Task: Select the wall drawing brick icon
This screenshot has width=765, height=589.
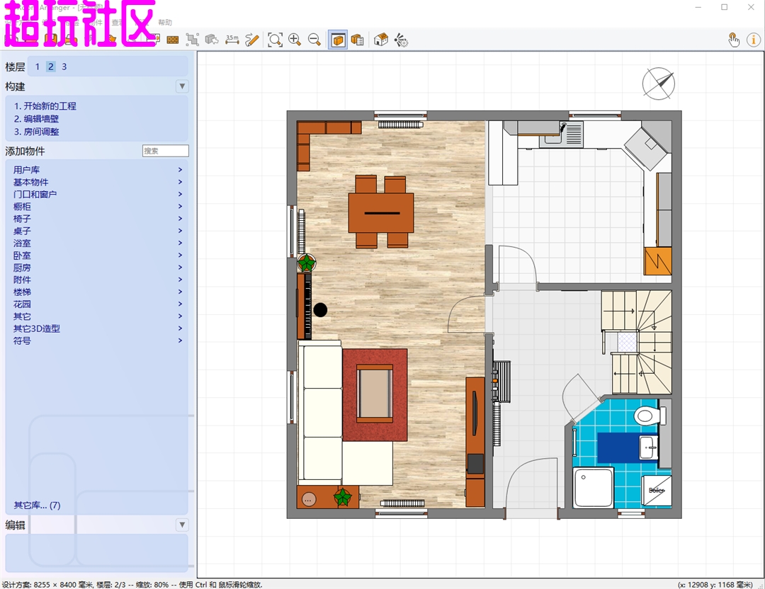Action: 173,40
